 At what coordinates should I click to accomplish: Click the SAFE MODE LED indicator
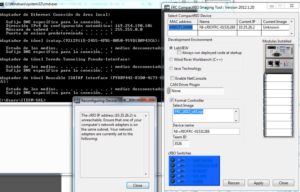(173, 160)
